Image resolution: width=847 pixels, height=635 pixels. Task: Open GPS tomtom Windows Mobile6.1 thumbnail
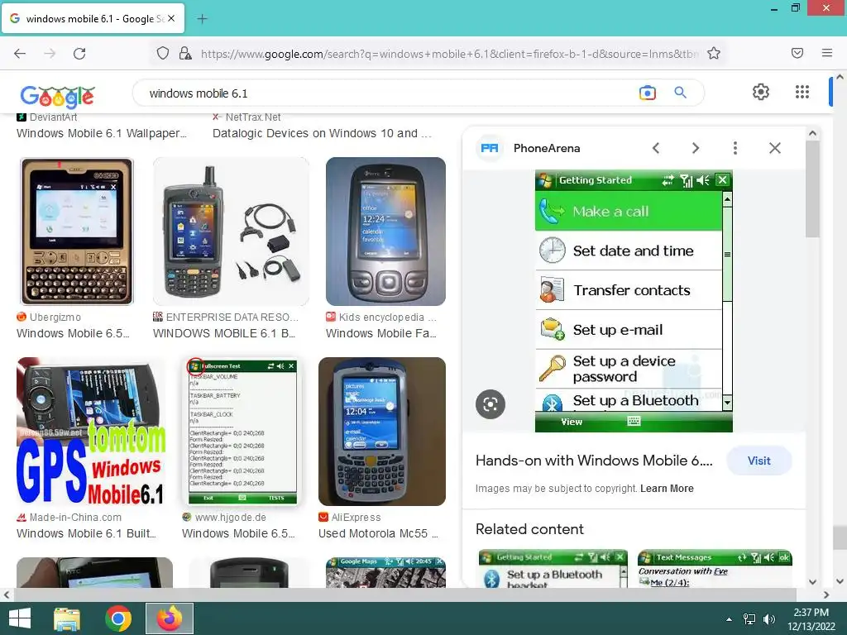(x=91, y=432)
